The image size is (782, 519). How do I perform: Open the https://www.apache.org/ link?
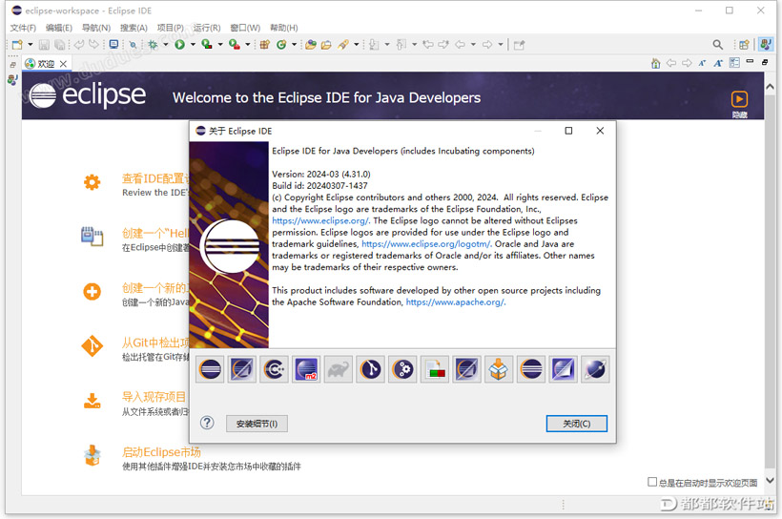click(x=455, y=301)
